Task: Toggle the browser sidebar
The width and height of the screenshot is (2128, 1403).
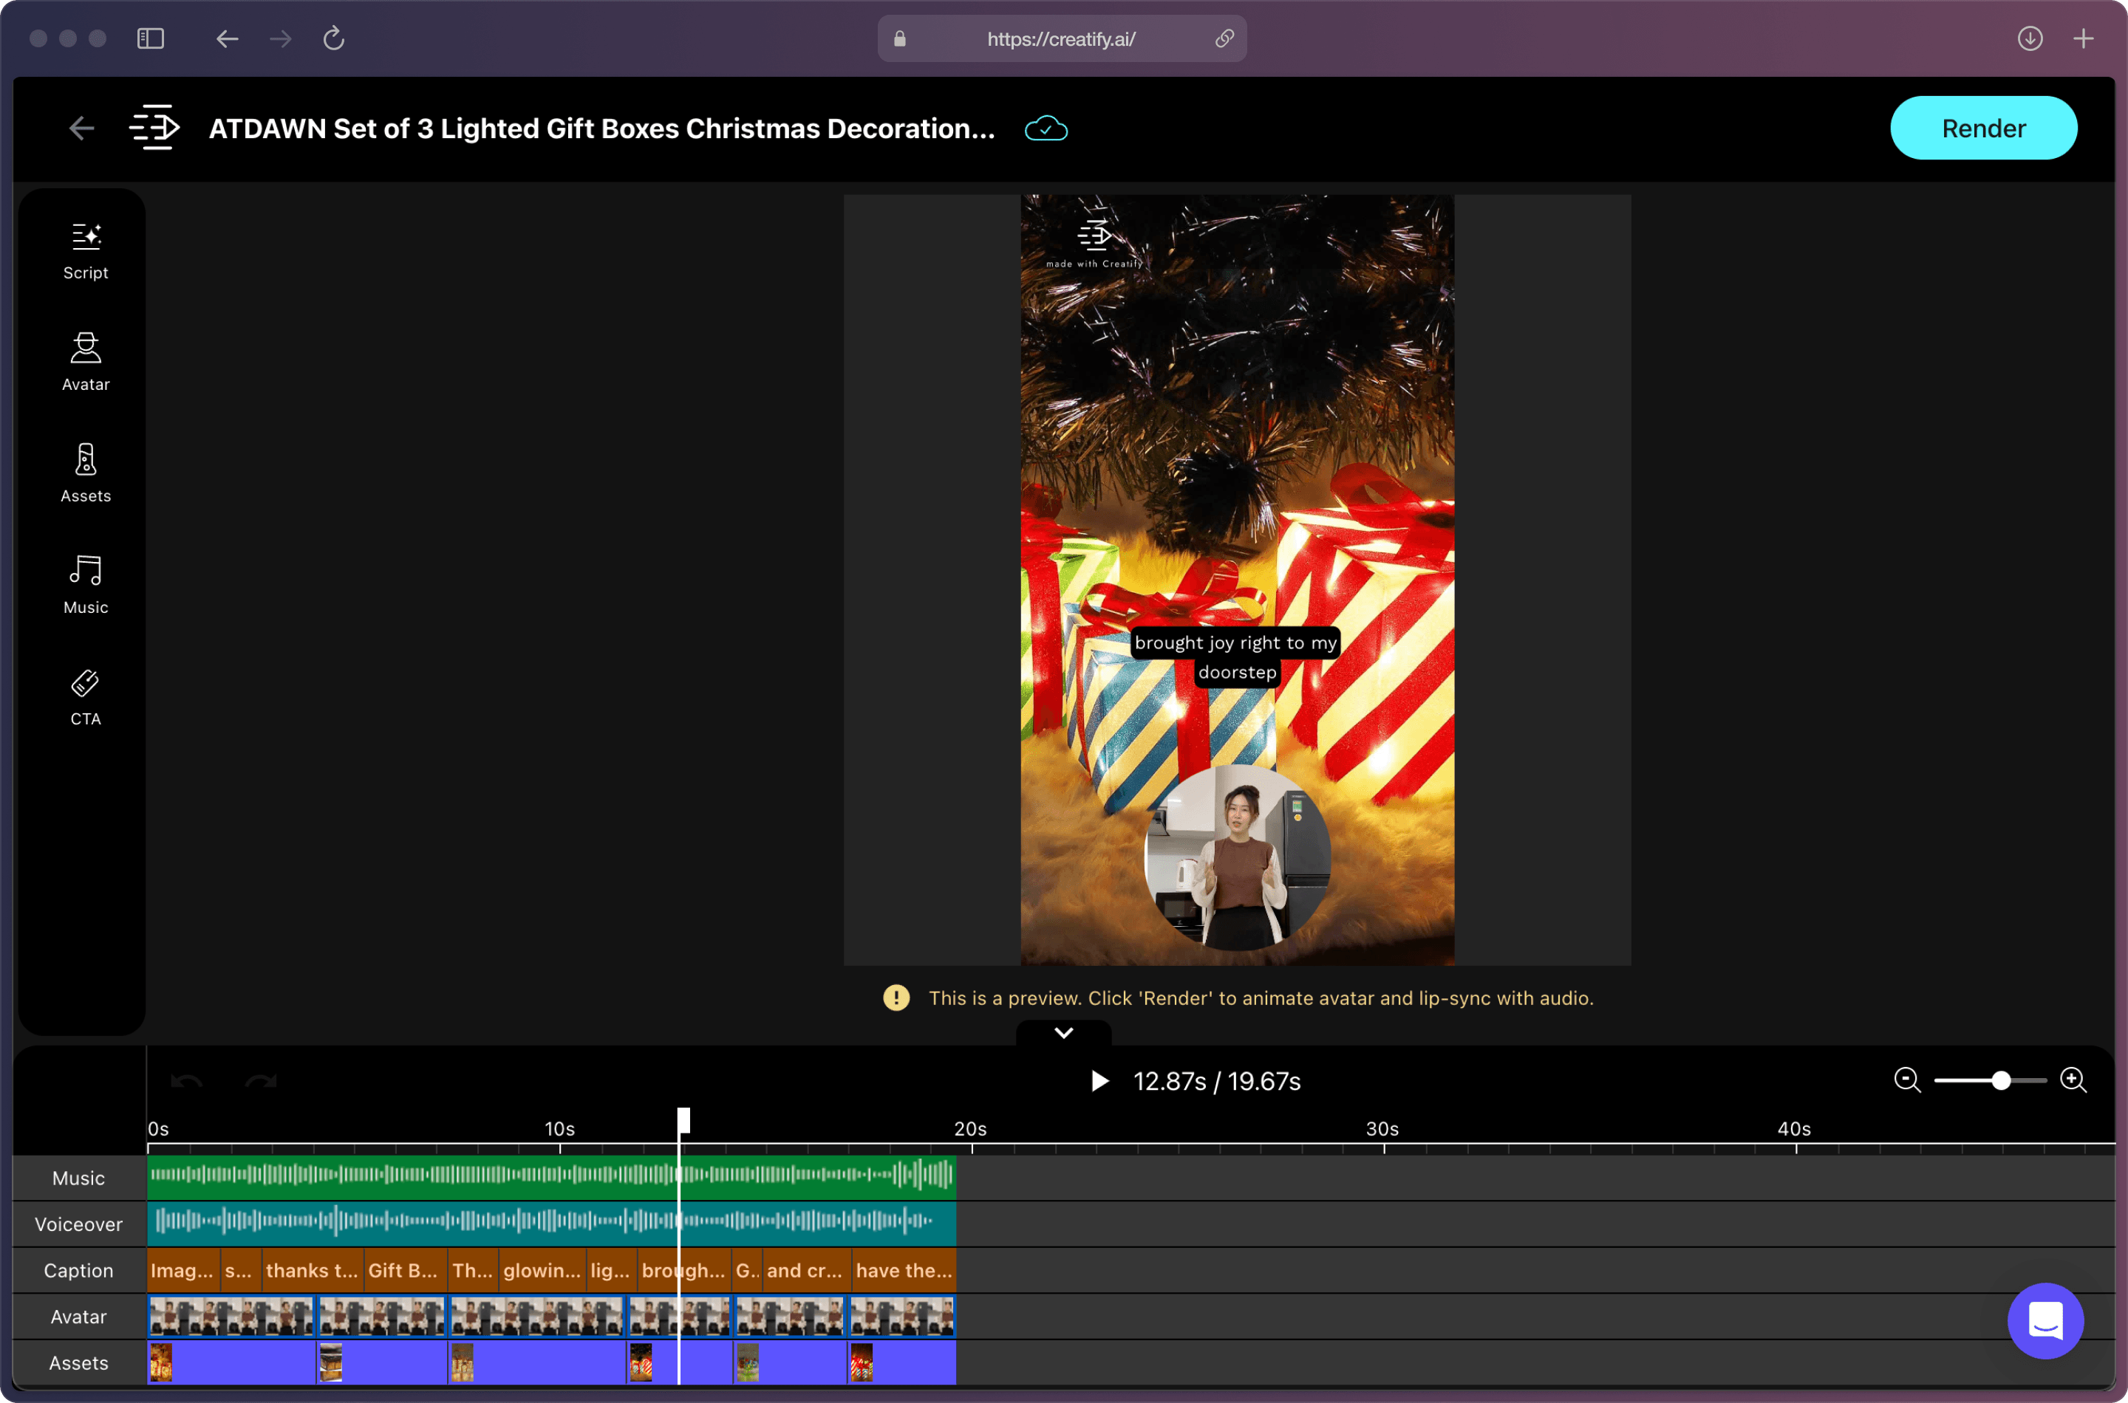Action: point(151,38)
